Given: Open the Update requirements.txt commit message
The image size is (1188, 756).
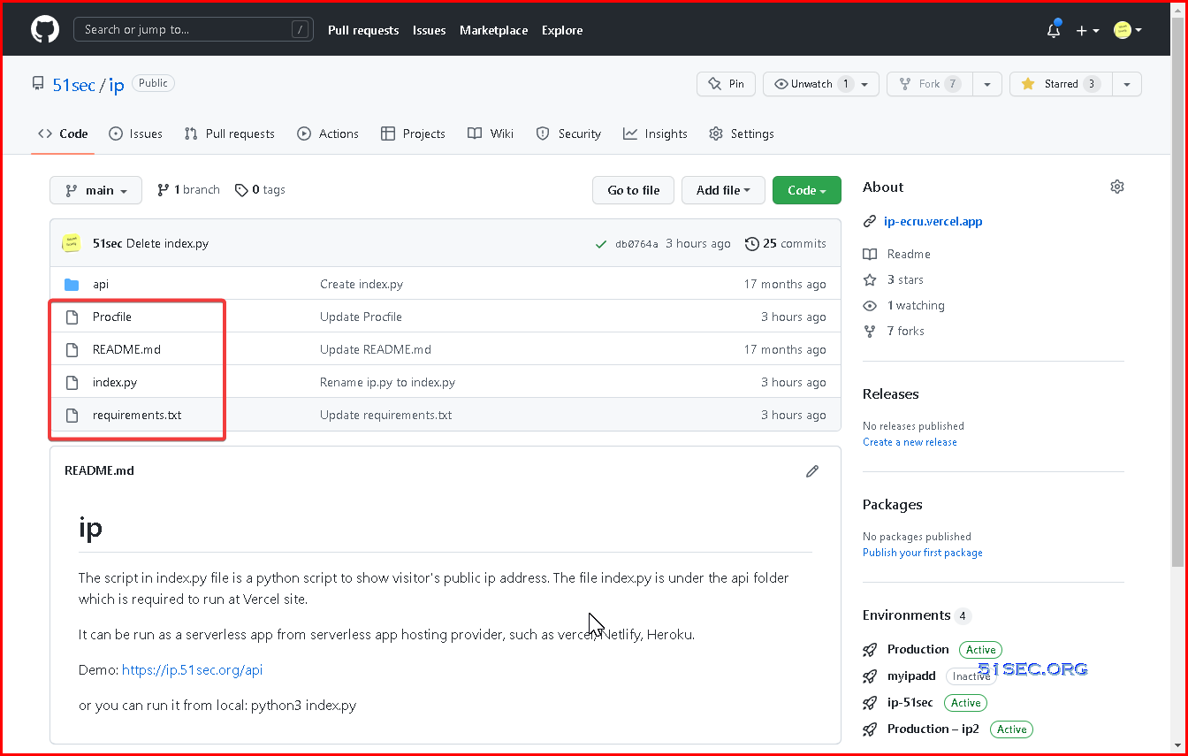Looking at the screenshot, I should point(385,415).
